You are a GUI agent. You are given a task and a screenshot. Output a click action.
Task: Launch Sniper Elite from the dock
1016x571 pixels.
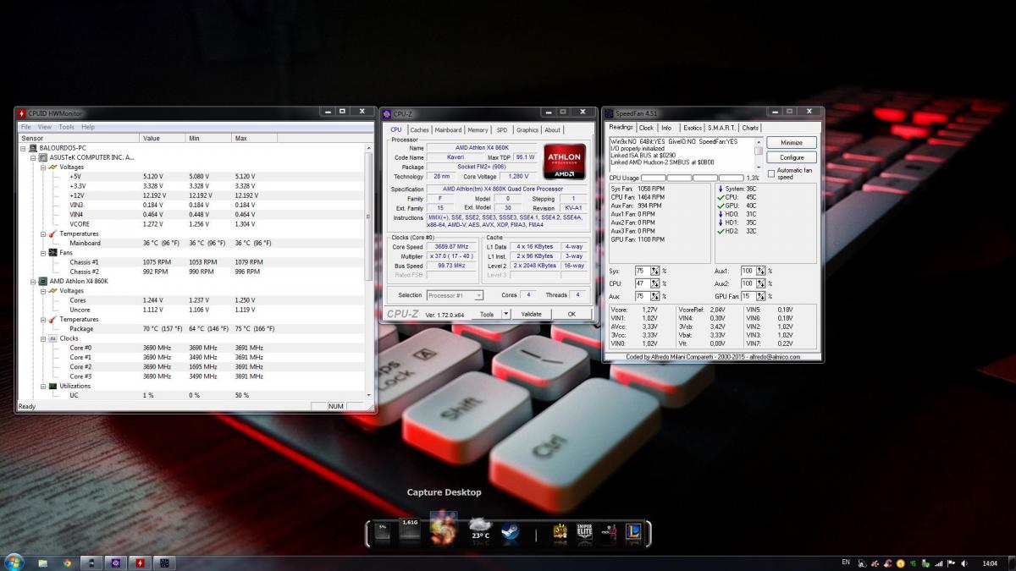pos(584,532)
